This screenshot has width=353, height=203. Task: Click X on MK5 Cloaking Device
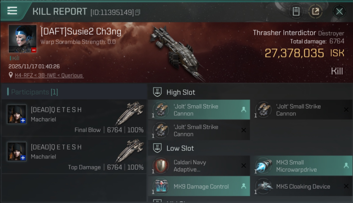346,186
